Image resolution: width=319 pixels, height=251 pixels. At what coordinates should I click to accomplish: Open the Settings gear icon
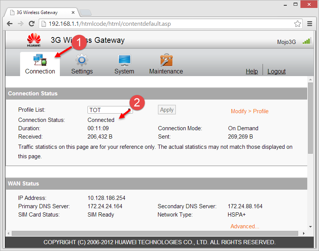coord(82,60)
